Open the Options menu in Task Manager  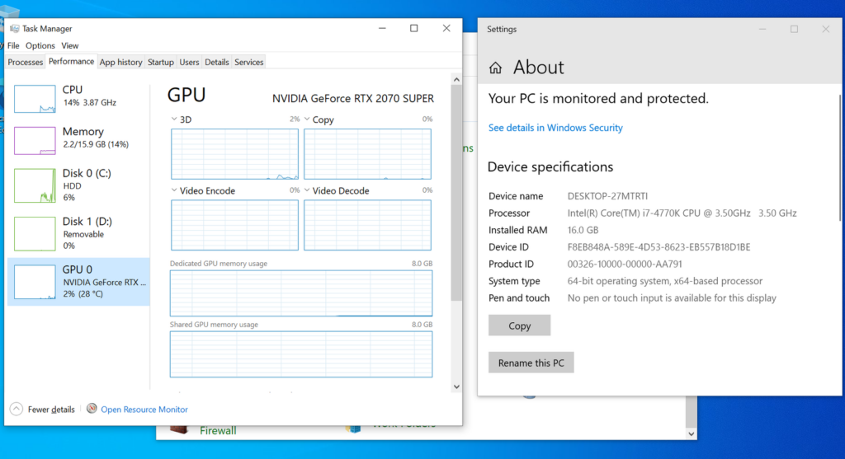[40, 46]
